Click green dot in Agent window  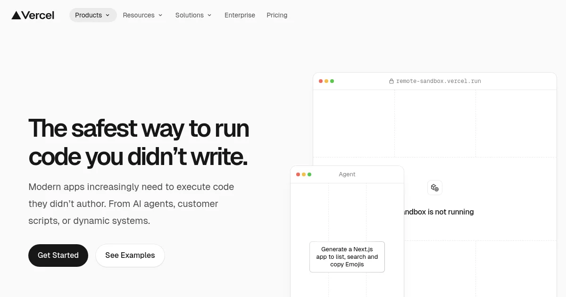click(x=309, y=174)
